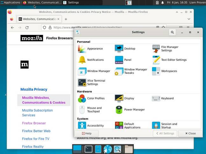206x154 pixels.
Task: Launch Application Finder from the dock
Action: click(117, 149)
